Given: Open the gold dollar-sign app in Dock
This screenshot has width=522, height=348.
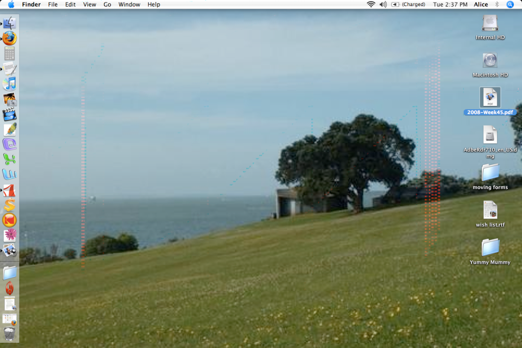Looking at the screenshot, I should (x=10, y=205).
